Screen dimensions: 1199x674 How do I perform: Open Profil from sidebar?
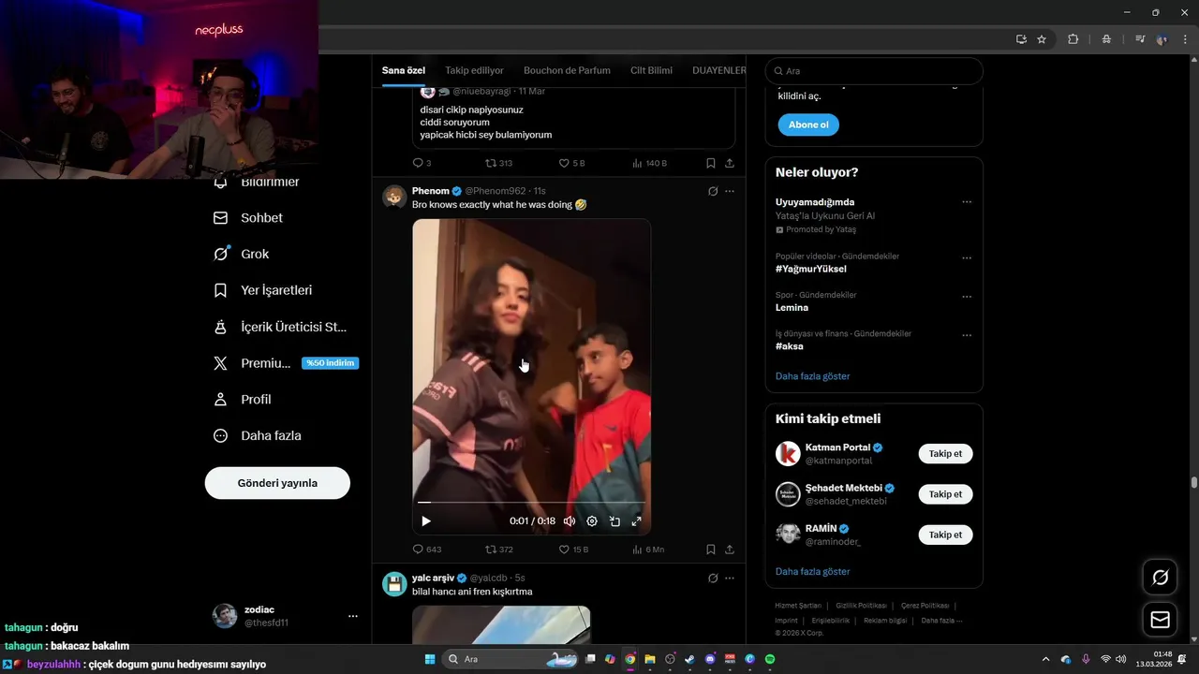(243, 399)
